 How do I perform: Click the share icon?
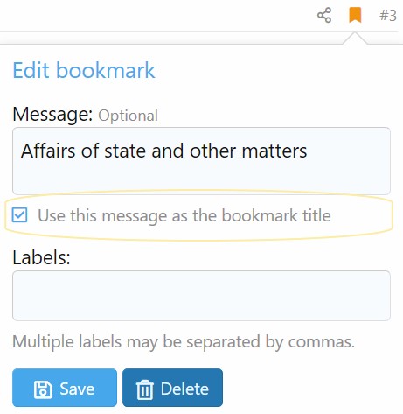[324, 15]
